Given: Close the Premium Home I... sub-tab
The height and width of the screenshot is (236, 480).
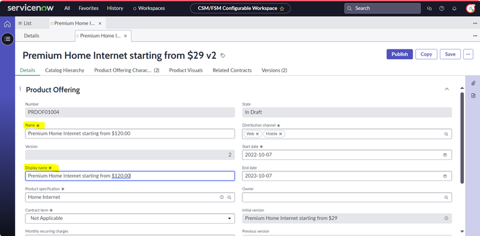Looking at the screenshot, I should (125, 36).
